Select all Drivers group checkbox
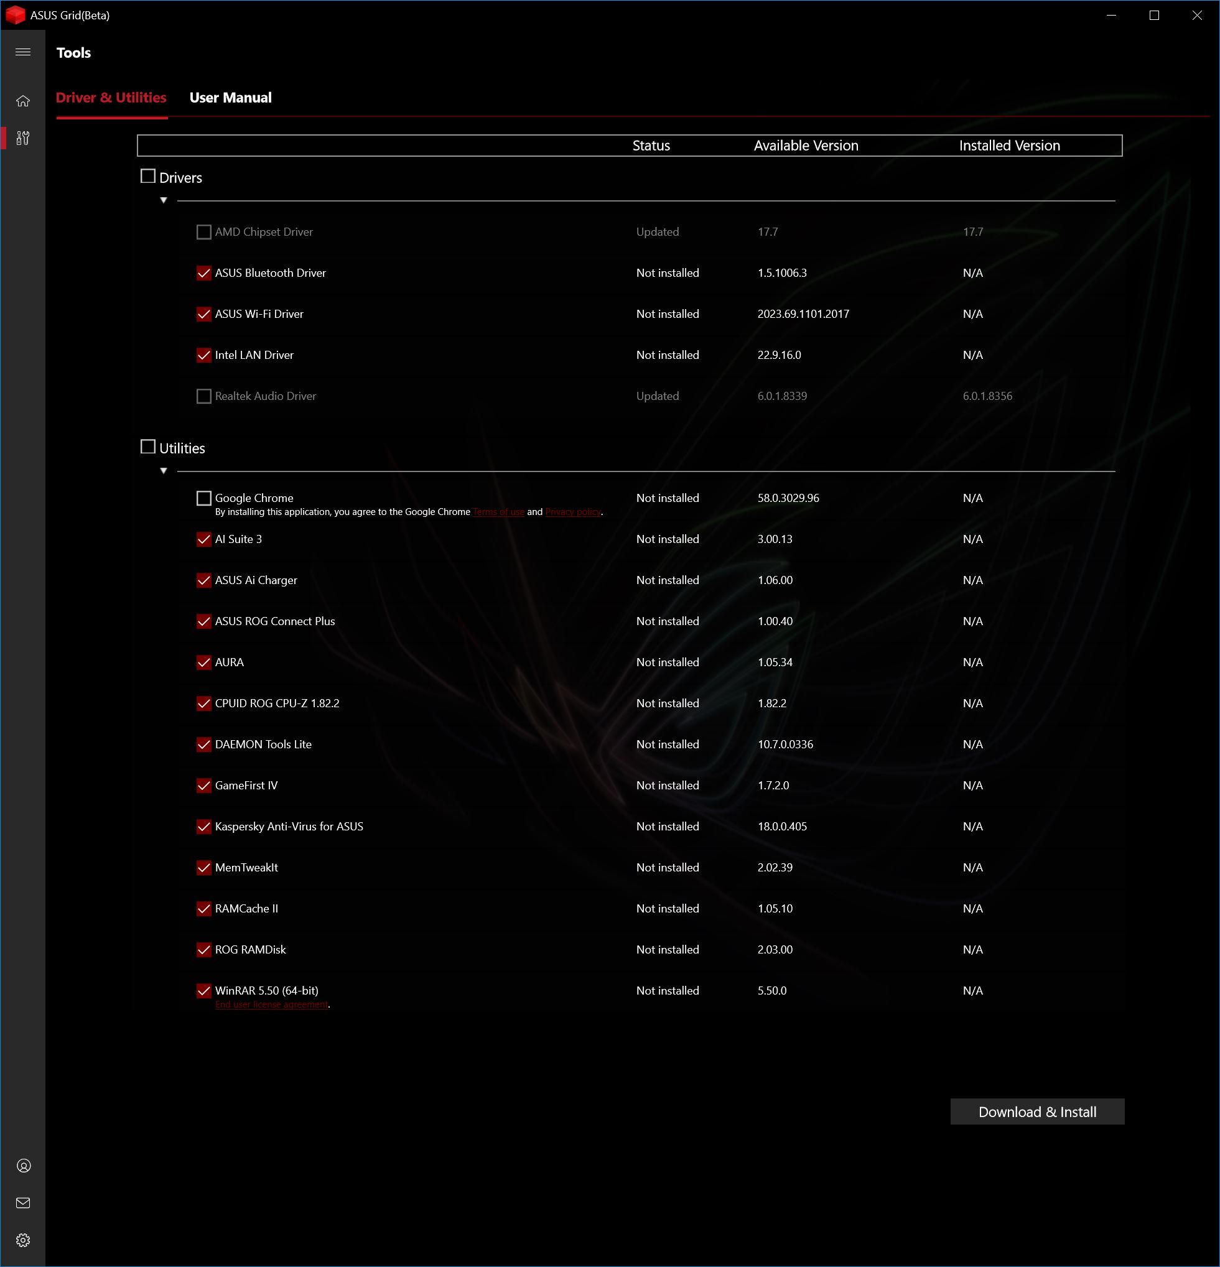 click(x=147, y=177)
